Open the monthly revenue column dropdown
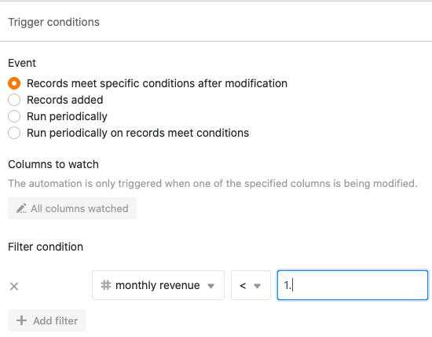Viewport: 432px width, 337px height. coord(158,285)
